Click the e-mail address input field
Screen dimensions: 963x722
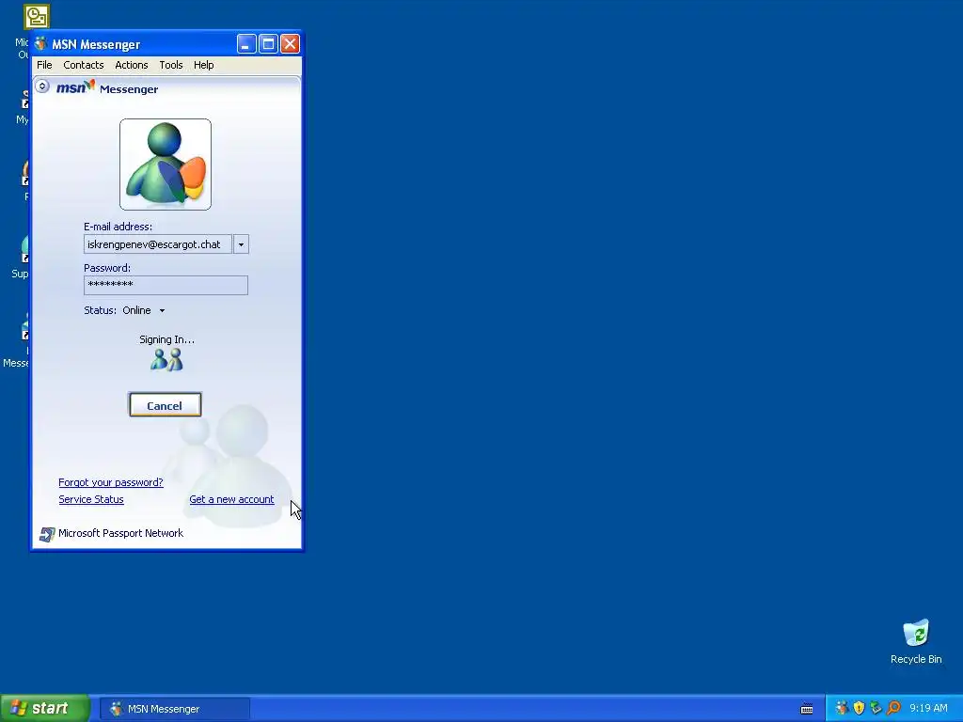pos(158,244)
